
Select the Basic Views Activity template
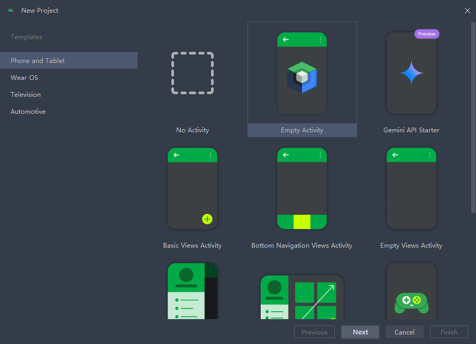tap(193, 189)
